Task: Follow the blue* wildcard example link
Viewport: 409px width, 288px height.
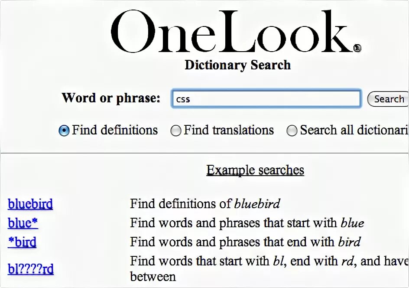Action: tap(23, 223)
